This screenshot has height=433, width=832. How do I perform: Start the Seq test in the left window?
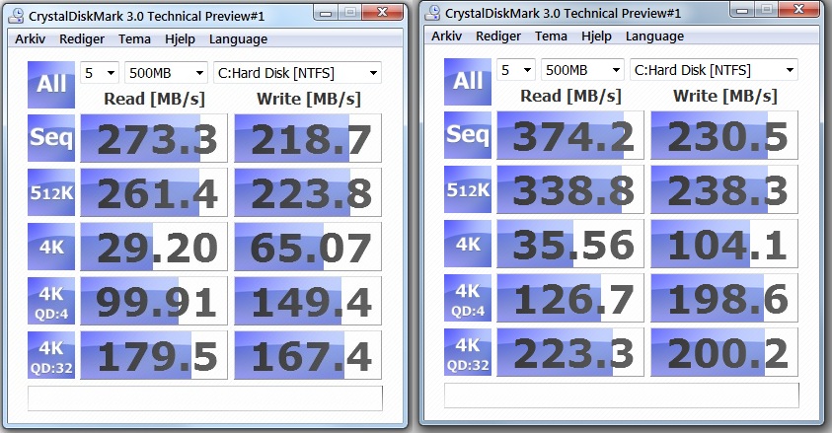point(51,138)
